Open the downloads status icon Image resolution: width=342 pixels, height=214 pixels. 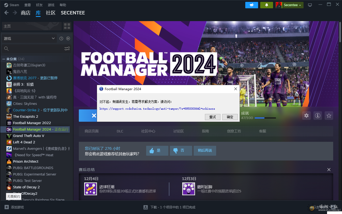146,207
